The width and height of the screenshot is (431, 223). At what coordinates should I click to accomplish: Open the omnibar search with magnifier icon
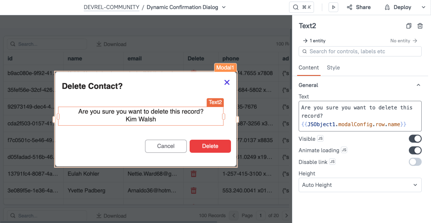296,7
